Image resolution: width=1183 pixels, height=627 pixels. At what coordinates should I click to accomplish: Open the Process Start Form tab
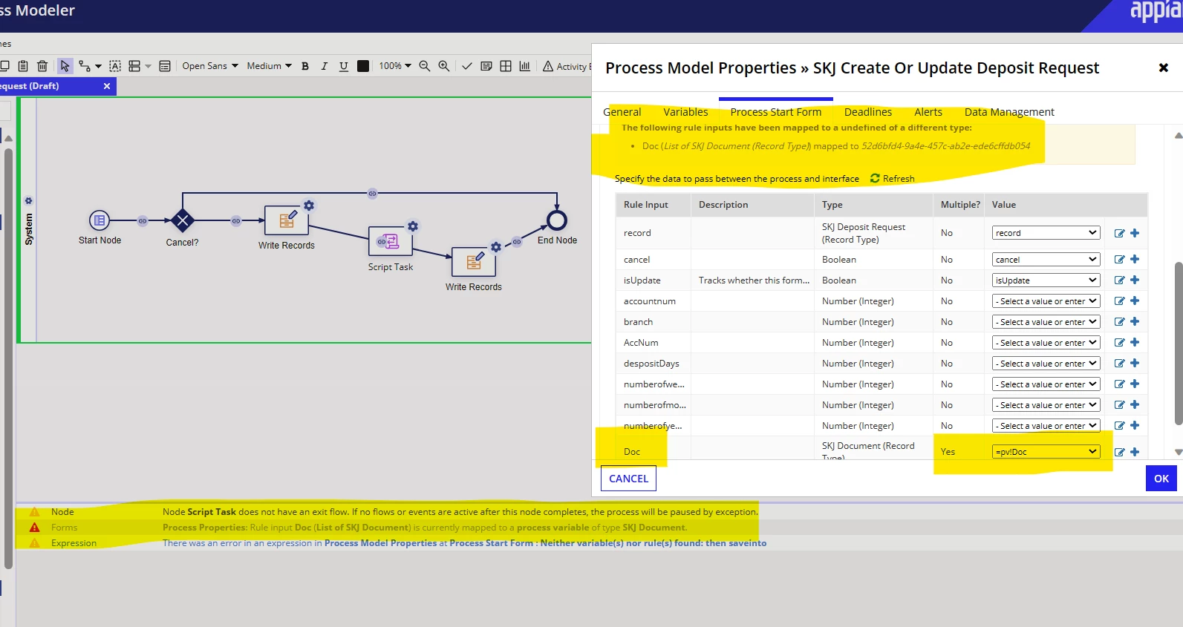pos(776,112)
